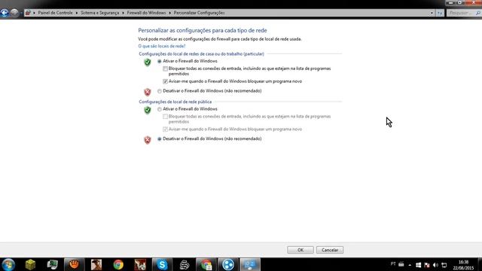Expand arrow after Sistema e Segurança breadcrumb
This screenshot has height=271, width=482.
[123, 13]
